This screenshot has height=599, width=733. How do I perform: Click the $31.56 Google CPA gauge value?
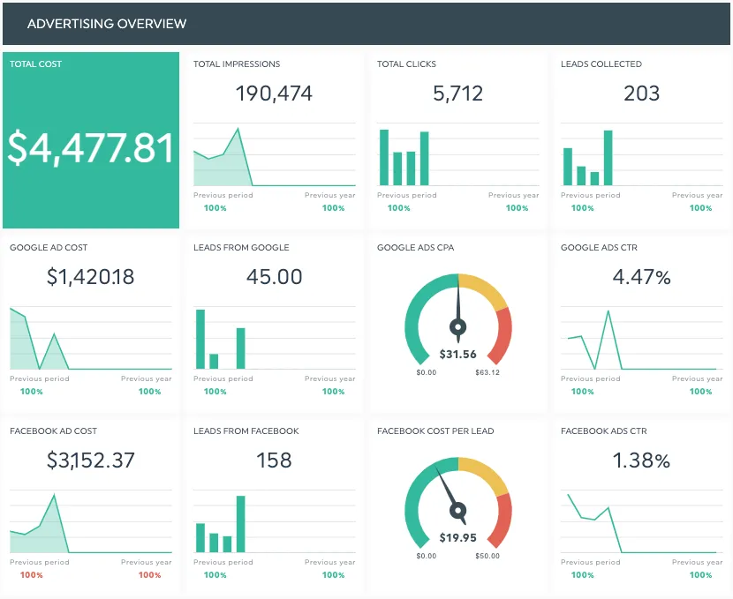(457, 355)
